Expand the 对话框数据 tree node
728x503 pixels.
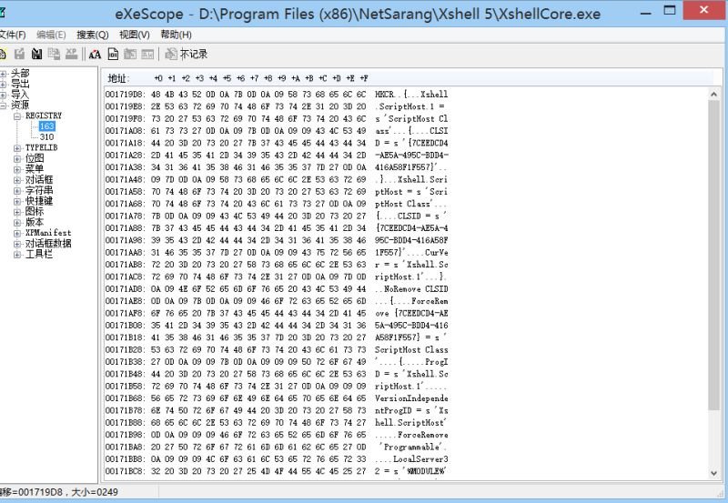(17, 244)
